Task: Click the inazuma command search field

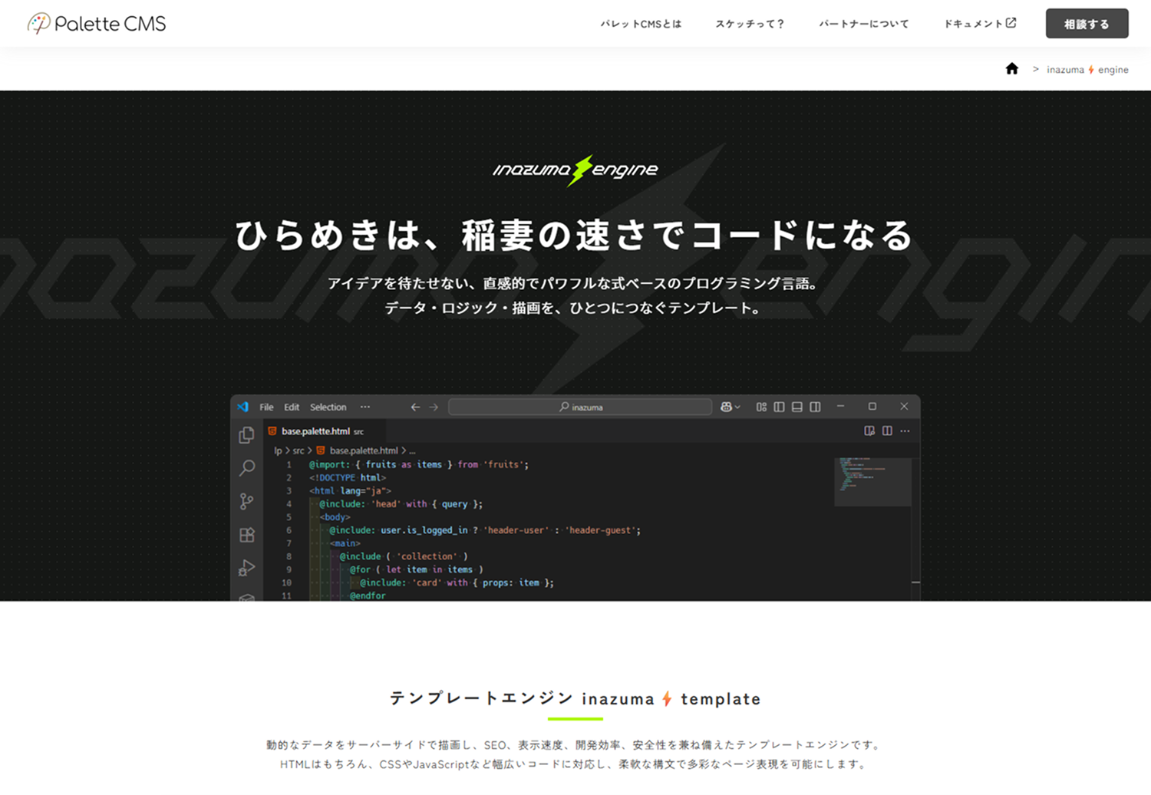Action: [580, 407]
